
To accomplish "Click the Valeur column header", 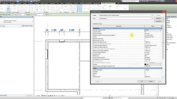I will coord(153,26).
